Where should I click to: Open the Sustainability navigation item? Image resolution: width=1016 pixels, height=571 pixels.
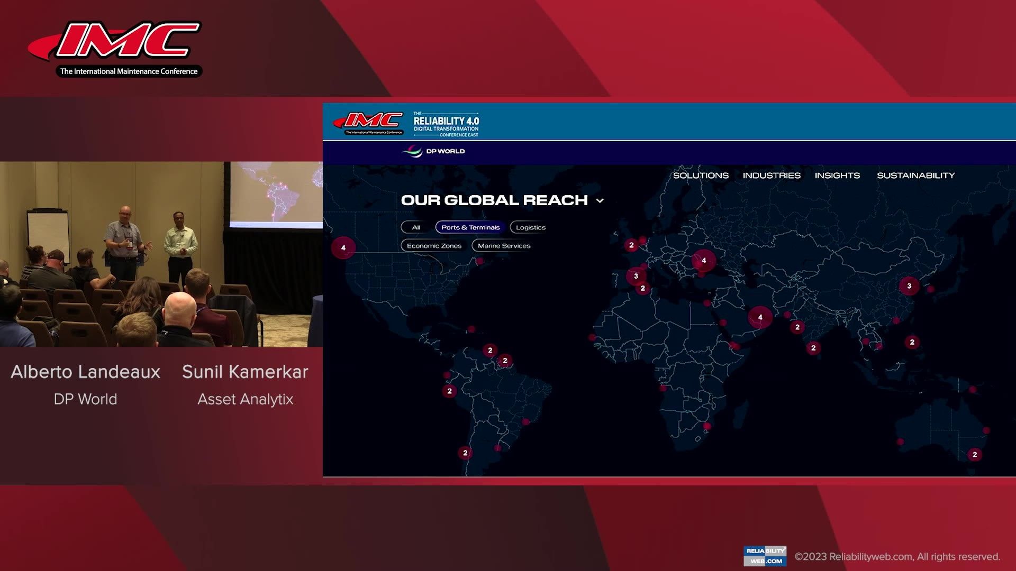[x=915, y=176]
